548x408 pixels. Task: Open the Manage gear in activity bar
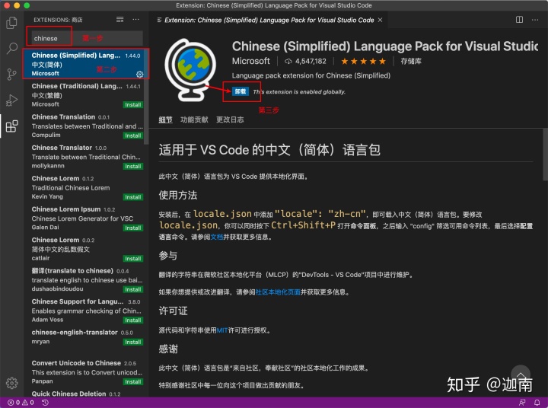coord(11,383)
